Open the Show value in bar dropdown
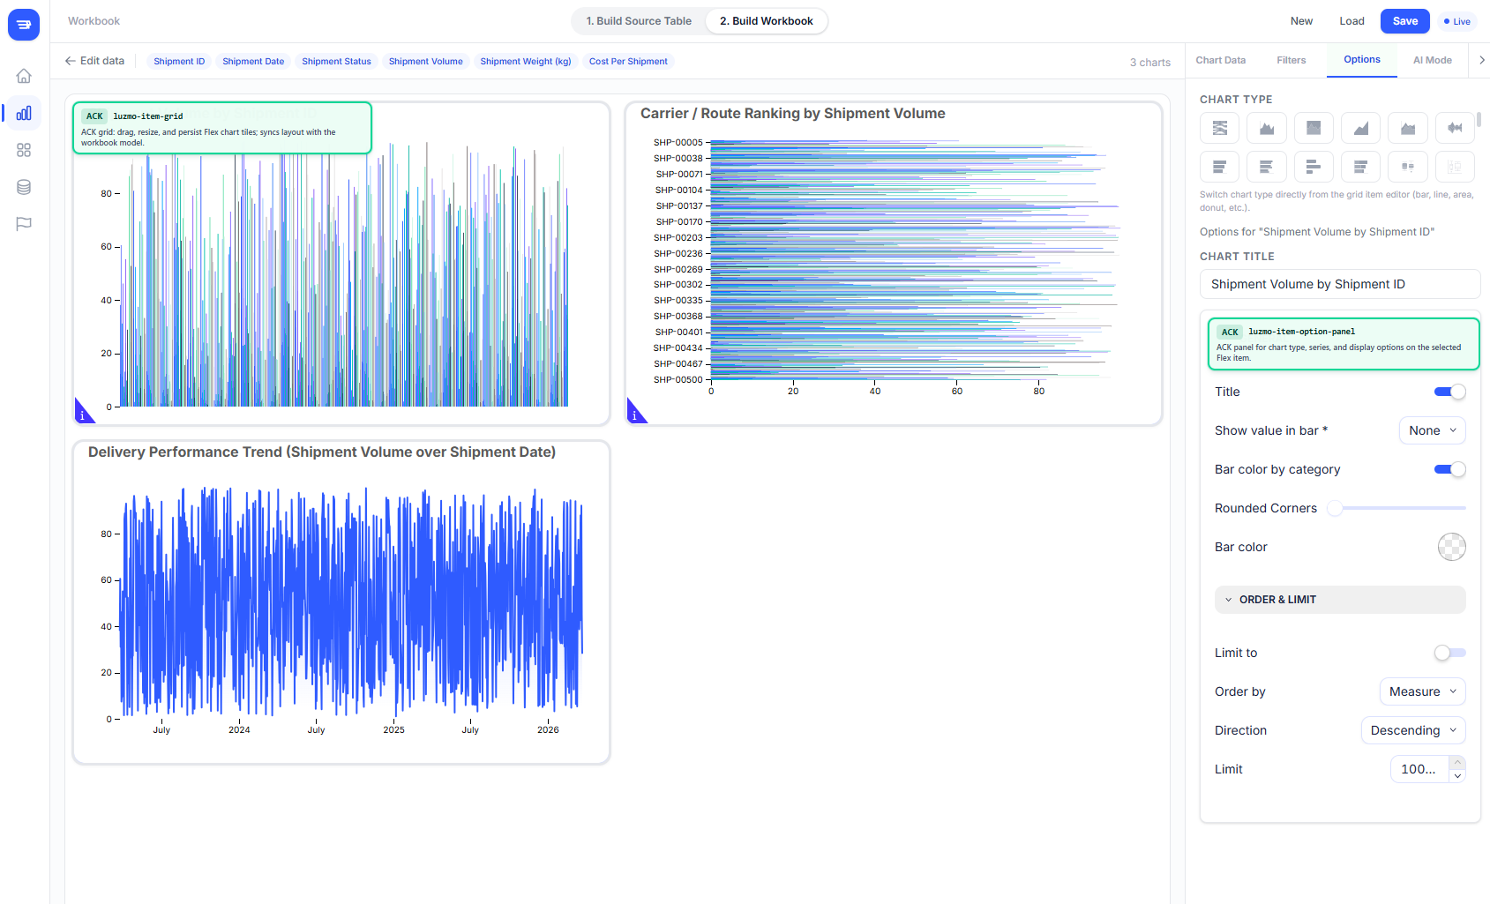 1432,430
